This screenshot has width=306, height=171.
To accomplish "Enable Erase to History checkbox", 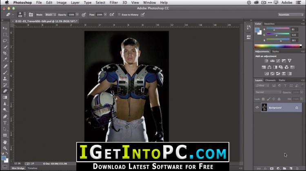I will coord(119,15).
